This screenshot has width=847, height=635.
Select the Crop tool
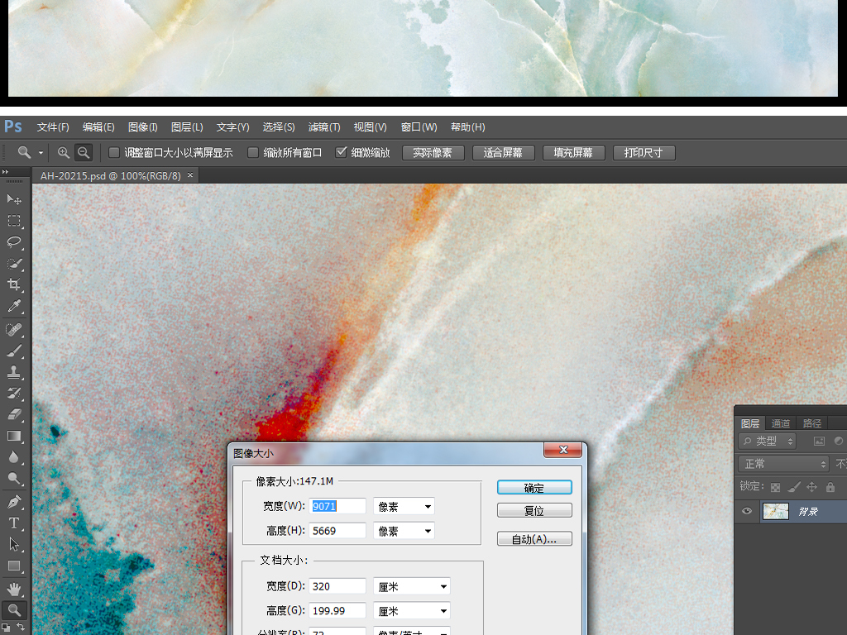[x=14, y=285]
